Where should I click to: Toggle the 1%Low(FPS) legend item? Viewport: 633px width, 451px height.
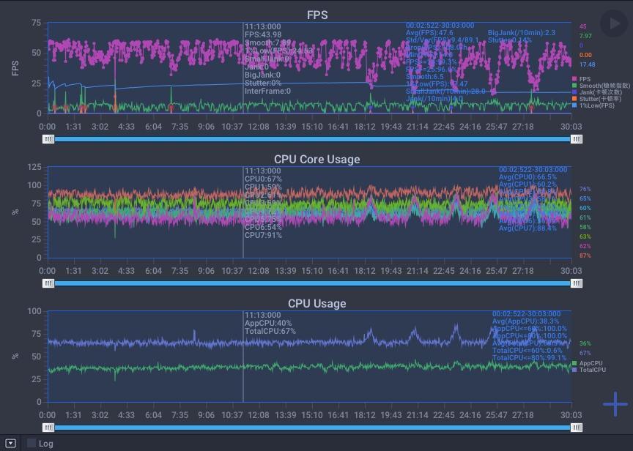[x=593, y=105]
